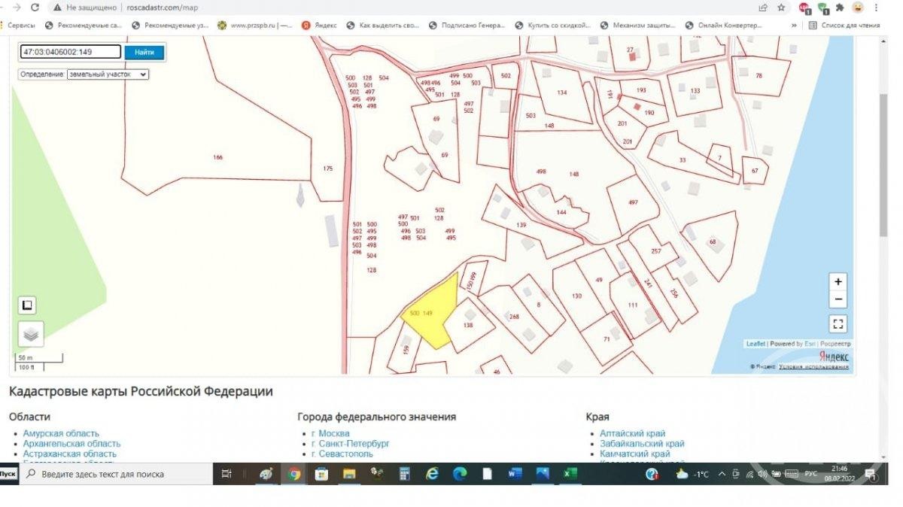The image size is (903, 507).
Task: Open Internet Explorer from the taskbar
Action: tap(432, 474)
